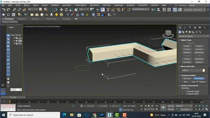Screen dimensions: 210x118
Task: Open the Curve Editor icon
Action: [x=180, y=10]
